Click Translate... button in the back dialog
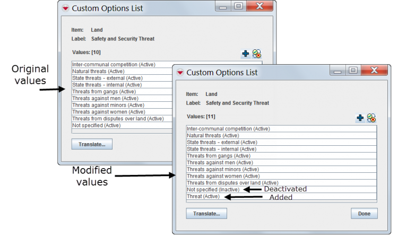The image size is (398, 237). (x=92, y=144)
